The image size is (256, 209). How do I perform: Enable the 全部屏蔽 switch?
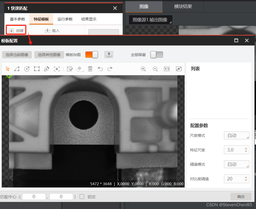coord(157,54)
